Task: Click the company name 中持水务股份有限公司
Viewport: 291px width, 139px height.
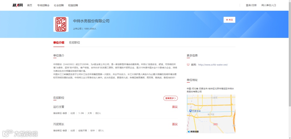Action: coord(91,21)
